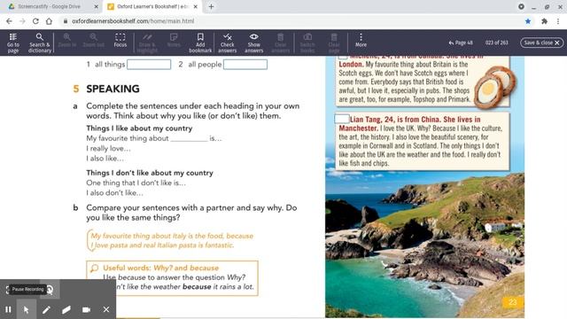This screenshot has height=319, width=567.
Task: Click the answer box beside Lian Tang
Action: [x=342, y=119]
